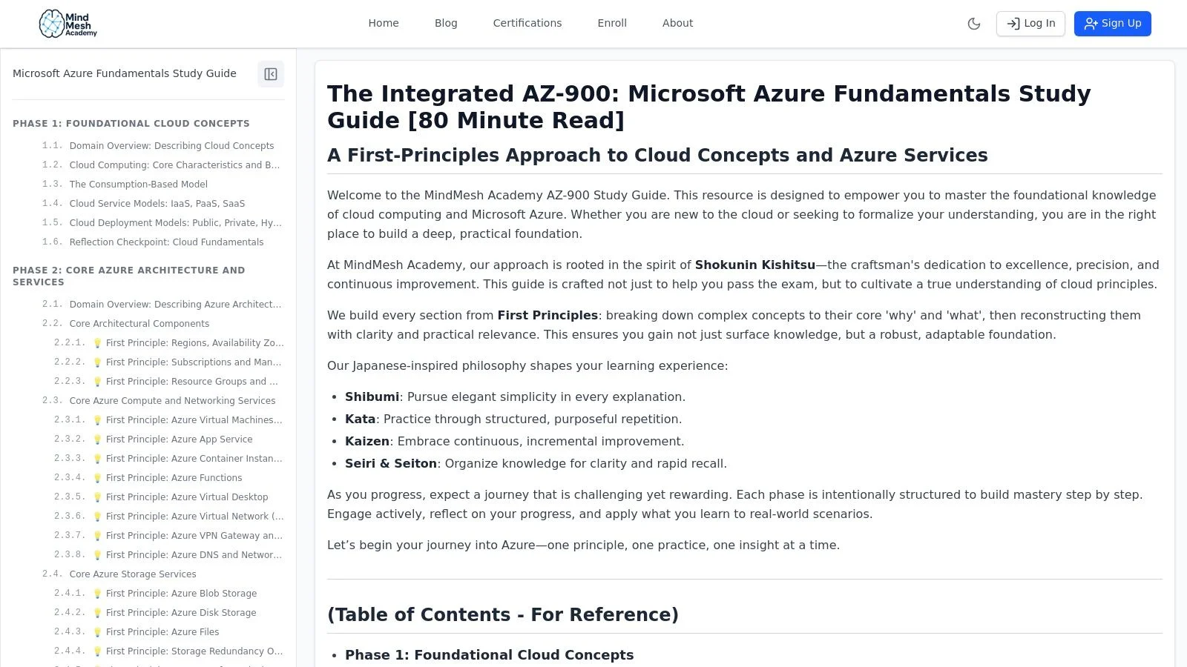Open 2.2 Core Architectural Components
The height and width of the screenshot is (667, 1187).
139,324
